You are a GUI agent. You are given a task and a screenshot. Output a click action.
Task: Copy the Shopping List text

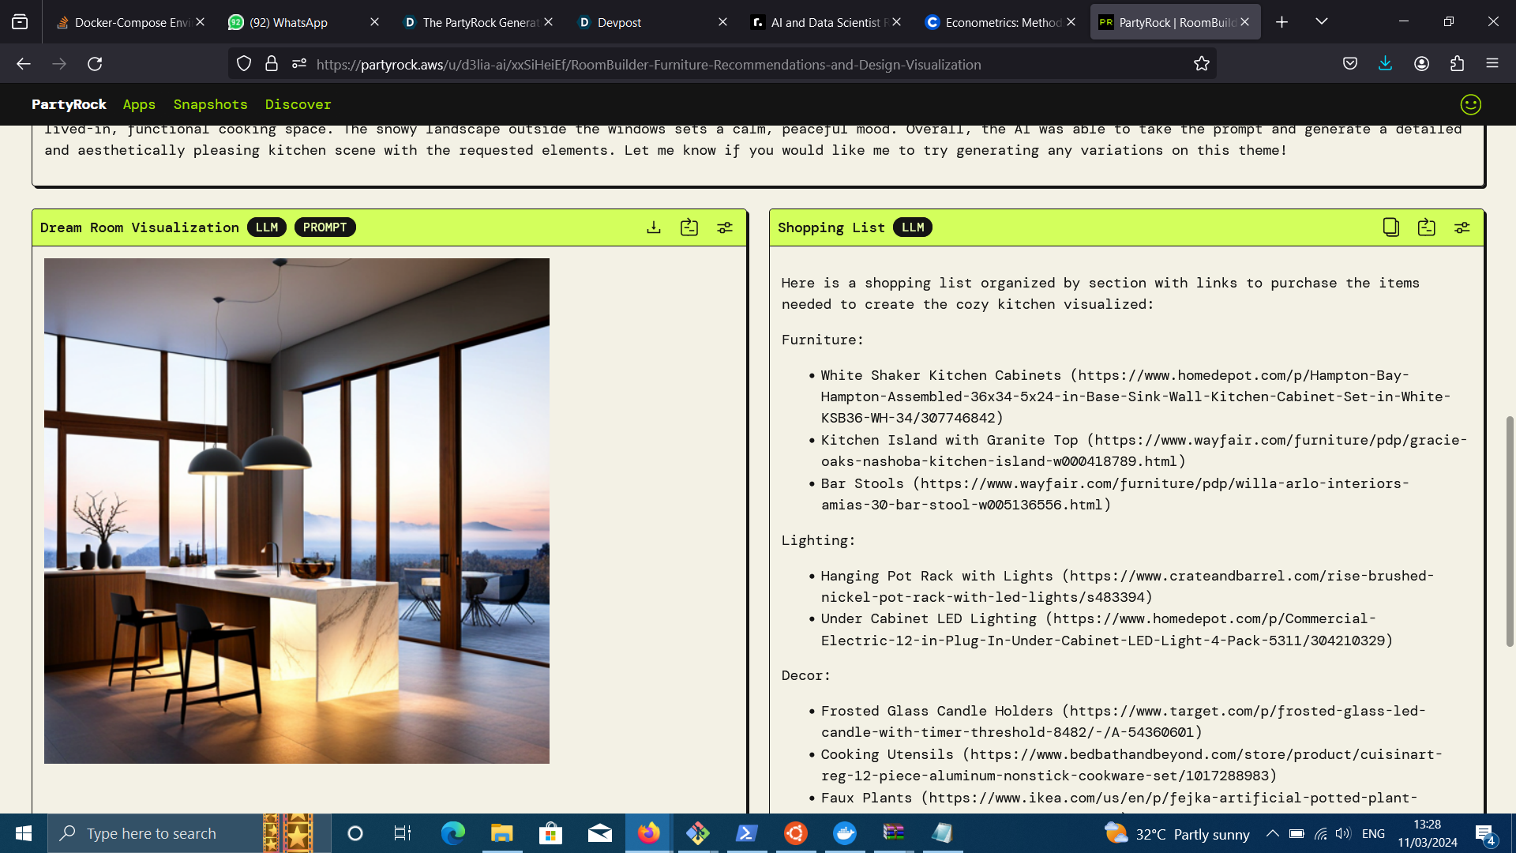[1391, 227]
